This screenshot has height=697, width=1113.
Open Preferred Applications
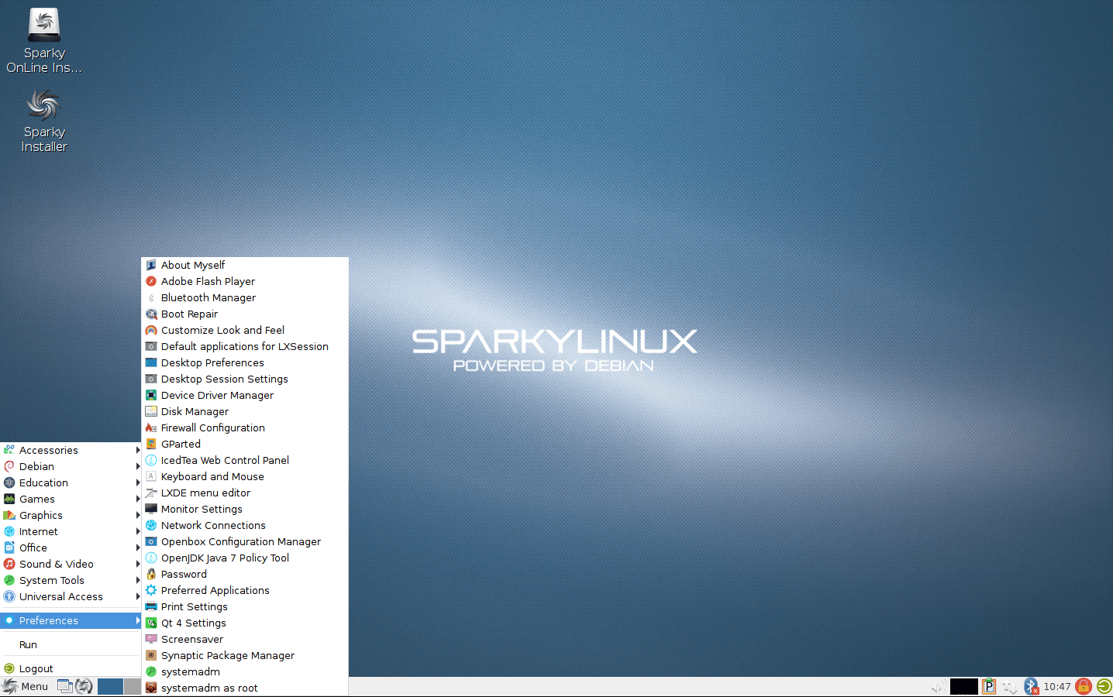click(x=245, y=590)
